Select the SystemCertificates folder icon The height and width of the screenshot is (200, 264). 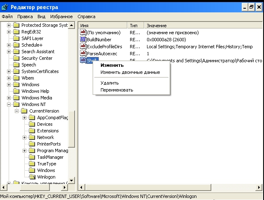point(16,71)
